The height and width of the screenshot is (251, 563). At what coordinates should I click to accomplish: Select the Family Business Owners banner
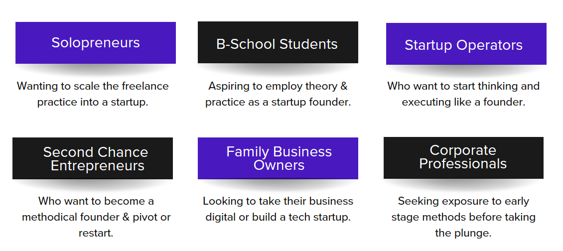tap(278, 158)
